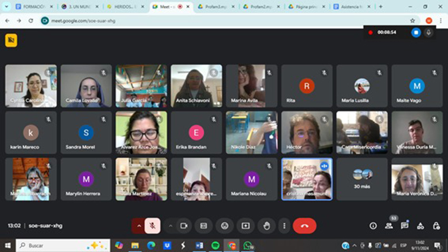The width and height of the screenshot is (448, 252).
Task: Show the 30 más participants tile
Action: [362, 179]
